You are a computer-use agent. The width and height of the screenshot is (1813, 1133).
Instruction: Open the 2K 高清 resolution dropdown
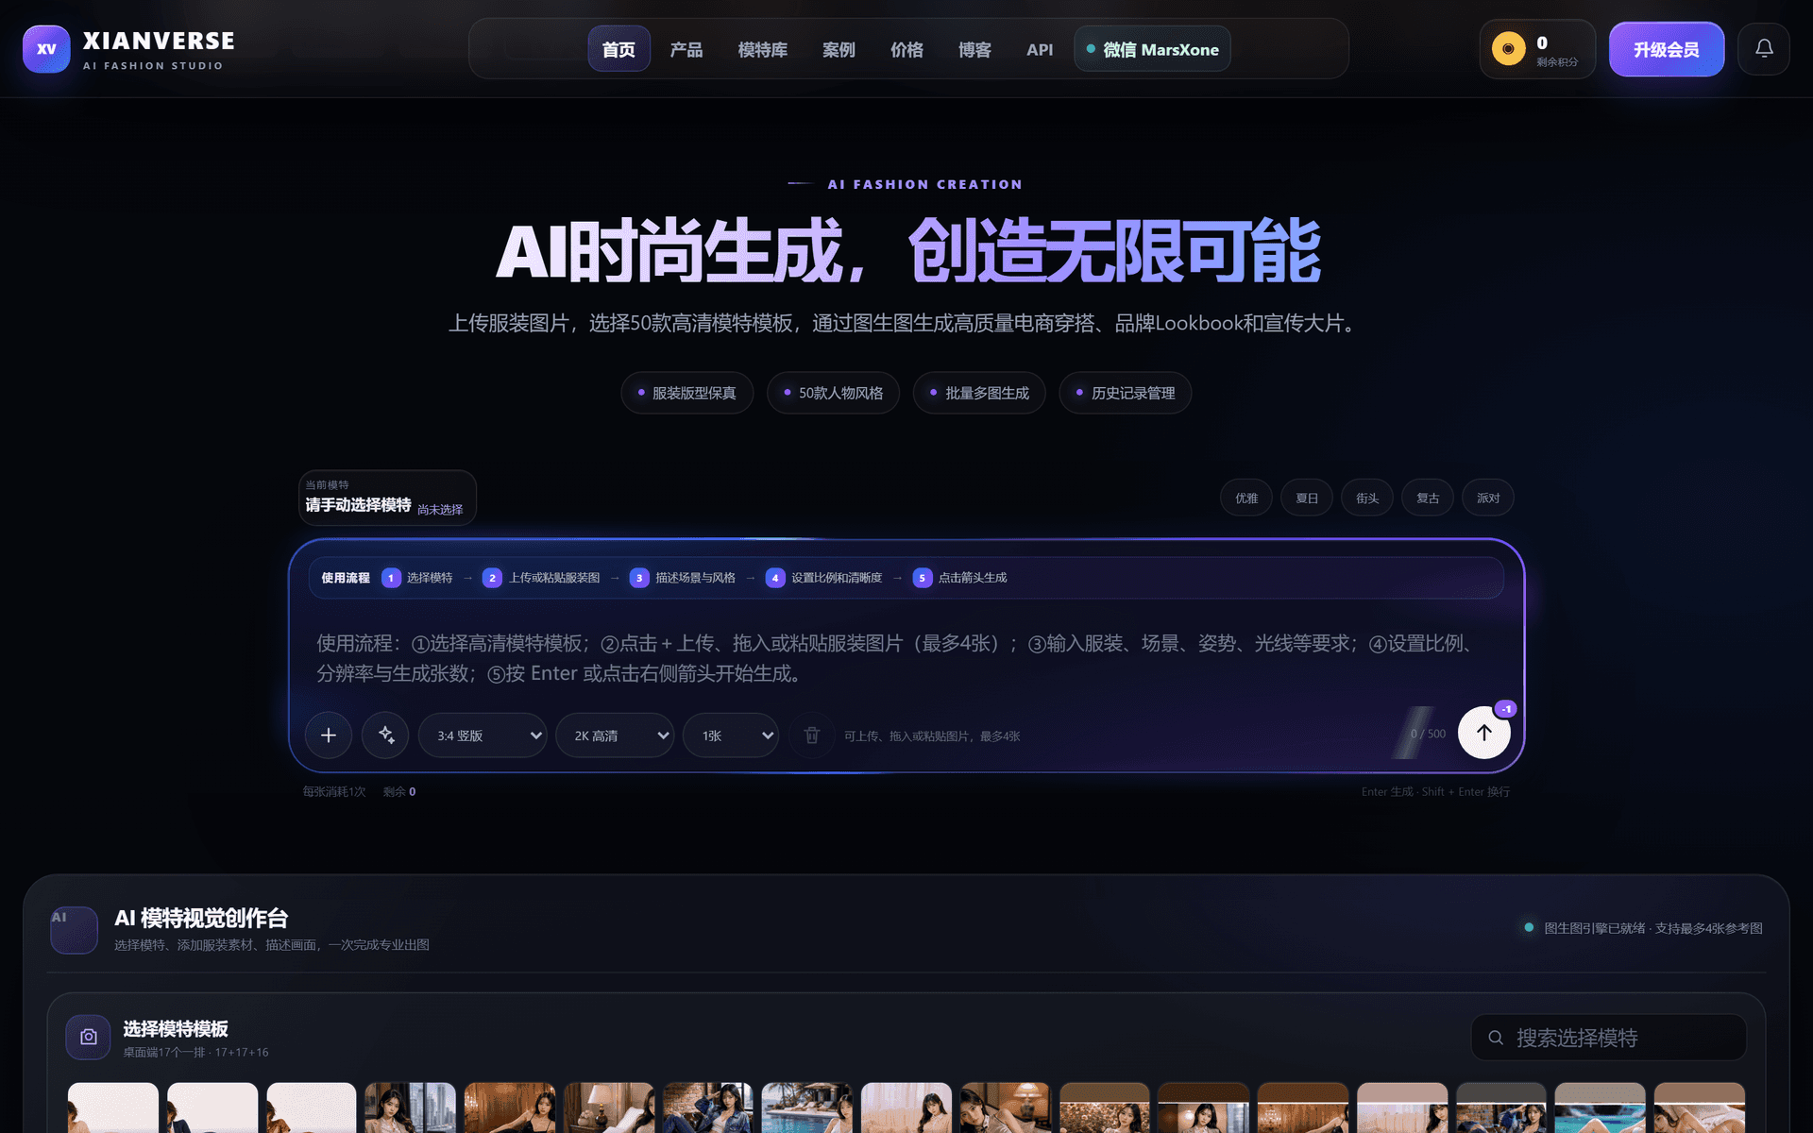[x=615, y=736]
